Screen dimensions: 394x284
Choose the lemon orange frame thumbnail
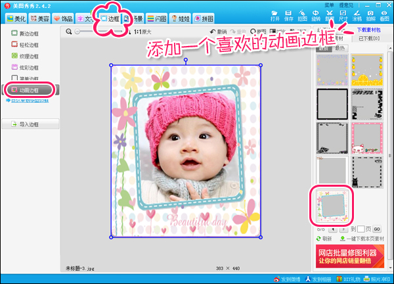pyautogui.click(x=367, y=70)
